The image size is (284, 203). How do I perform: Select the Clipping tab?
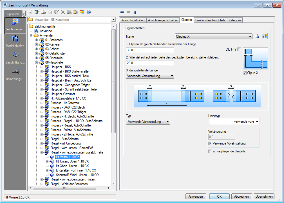click(x=187, y=20)
